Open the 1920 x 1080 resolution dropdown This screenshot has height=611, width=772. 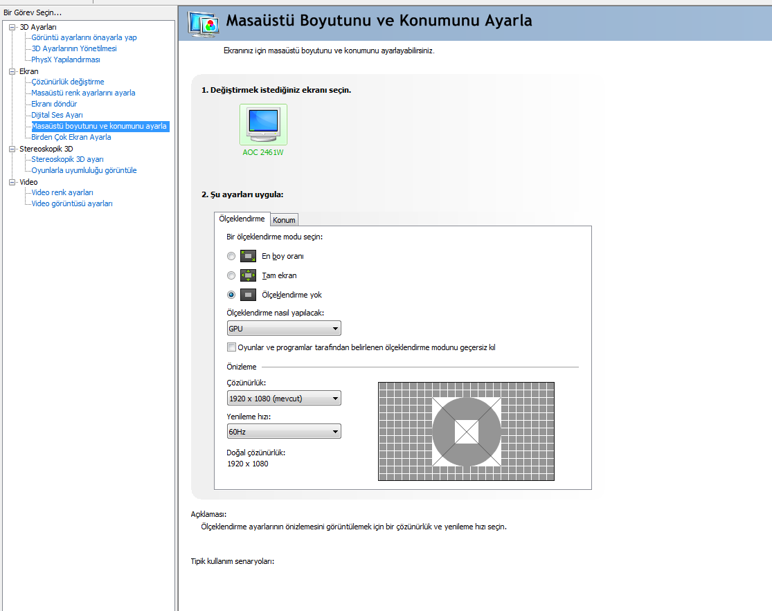click(284, 398)
